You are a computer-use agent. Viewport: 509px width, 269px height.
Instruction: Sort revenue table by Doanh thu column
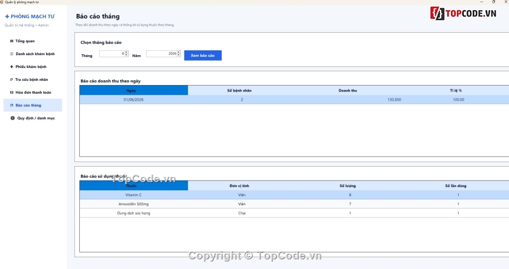point(348,91)
